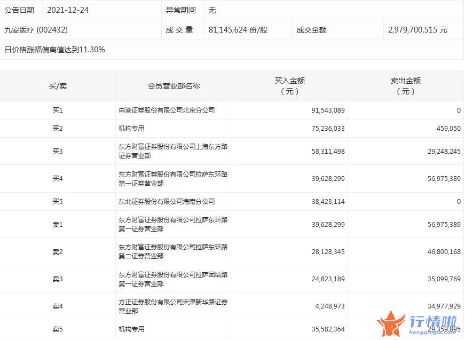465x340 pixels.
Task: Click the 成交金额 label
Action: pyautogui.click(x=311, y=30)
